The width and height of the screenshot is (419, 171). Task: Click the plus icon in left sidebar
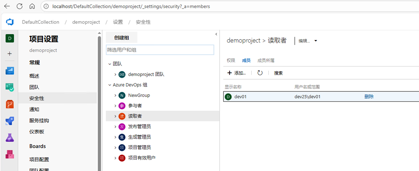pyautogui.click(x=10, y=53)
